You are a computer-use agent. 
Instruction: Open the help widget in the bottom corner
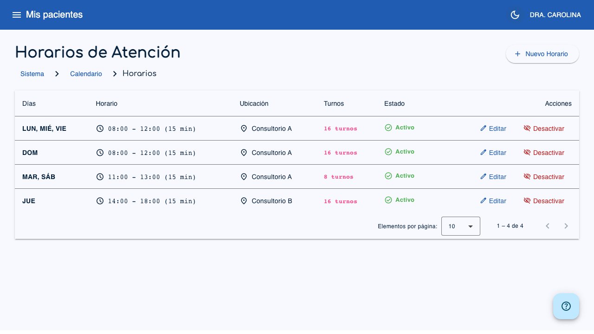[566, 306]
